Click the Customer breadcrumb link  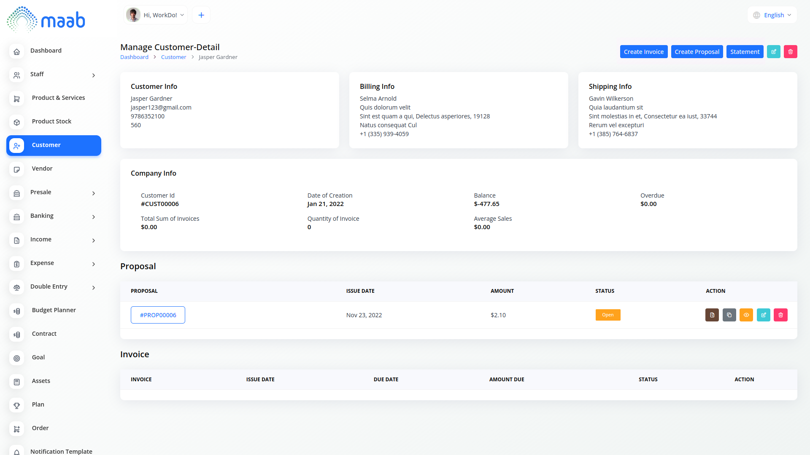click(173, 57)
